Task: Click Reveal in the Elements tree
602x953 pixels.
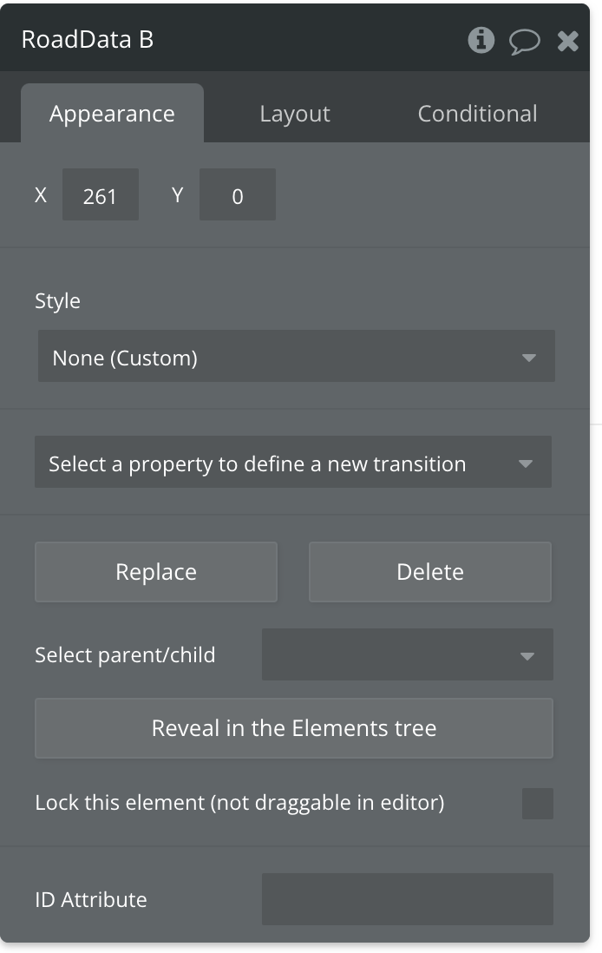Action: [x=293, y=728]
